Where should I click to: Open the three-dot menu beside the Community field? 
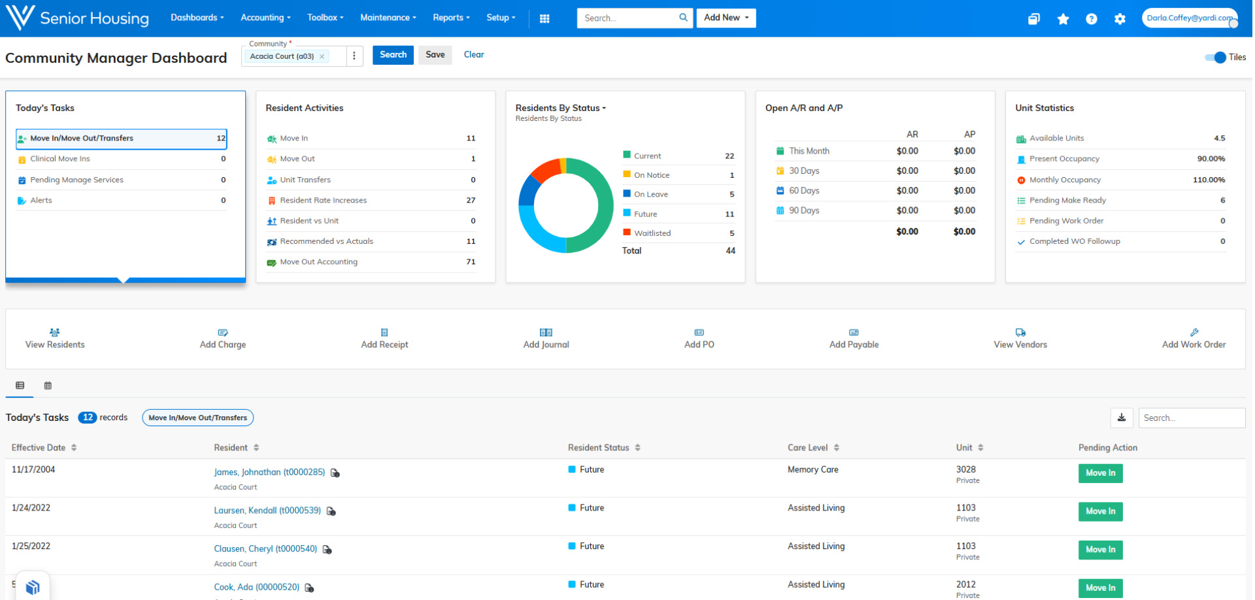354,56
